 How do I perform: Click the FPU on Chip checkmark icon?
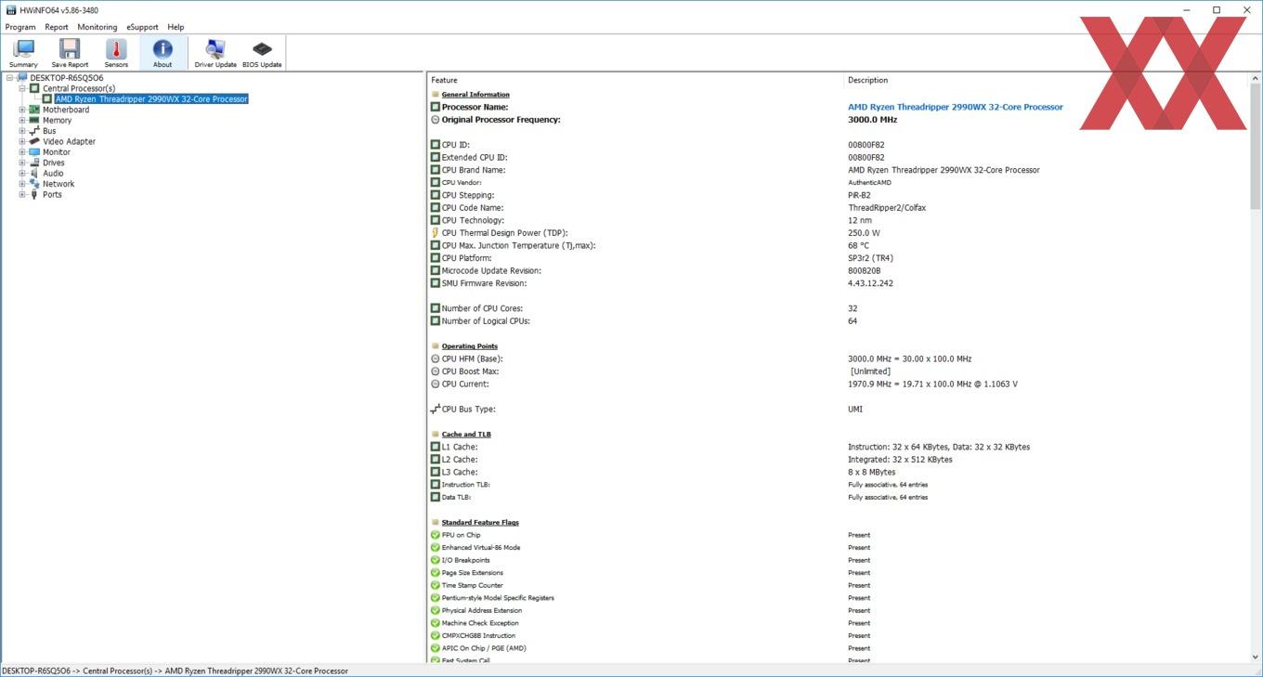click(x=436, y=535)
